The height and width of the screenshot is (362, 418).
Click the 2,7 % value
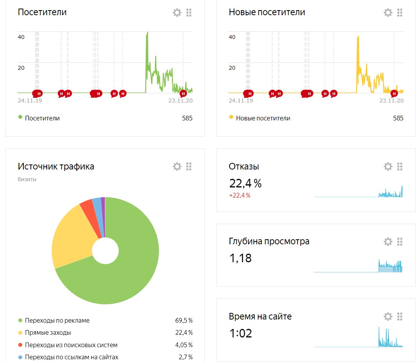coord(186,357)
